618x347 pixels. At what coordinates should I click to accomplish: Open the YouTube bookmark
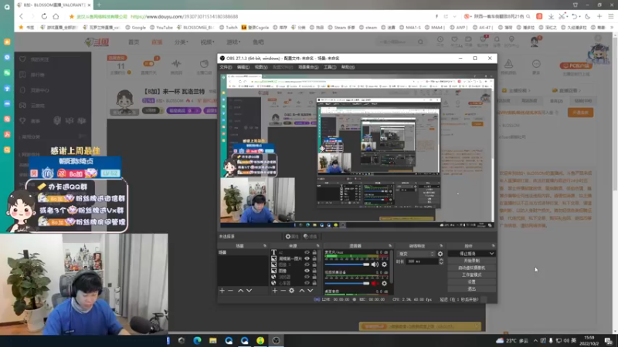(x=161, y=28)
